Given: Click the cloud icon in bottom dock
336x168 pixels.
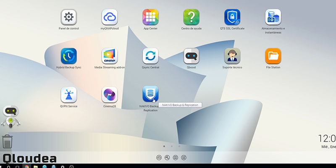Looking at the screenshot, I should 159,158.
